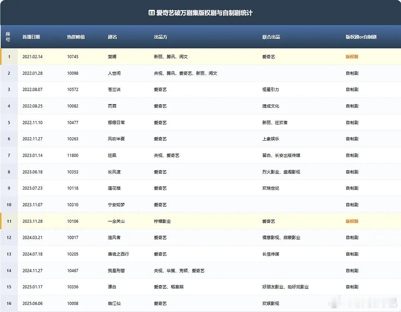Select the drama name 狂飙
The height and width of the screenshot is (312, 401).
pos(112,155)
